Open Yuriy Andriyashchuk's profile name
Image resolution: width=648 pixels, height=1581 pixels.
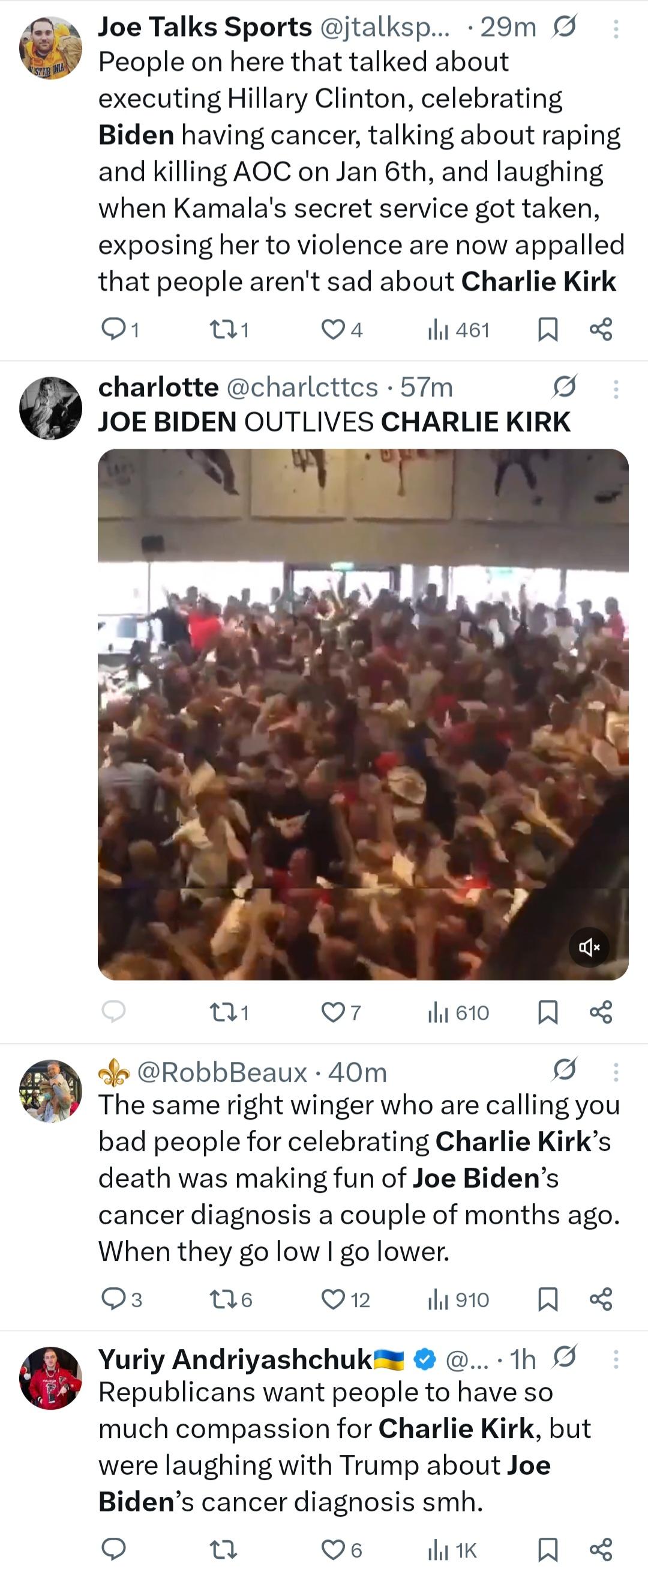coord(235,1359)
